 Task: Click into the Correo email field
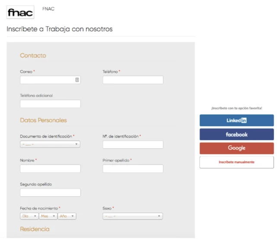point(50,80)
